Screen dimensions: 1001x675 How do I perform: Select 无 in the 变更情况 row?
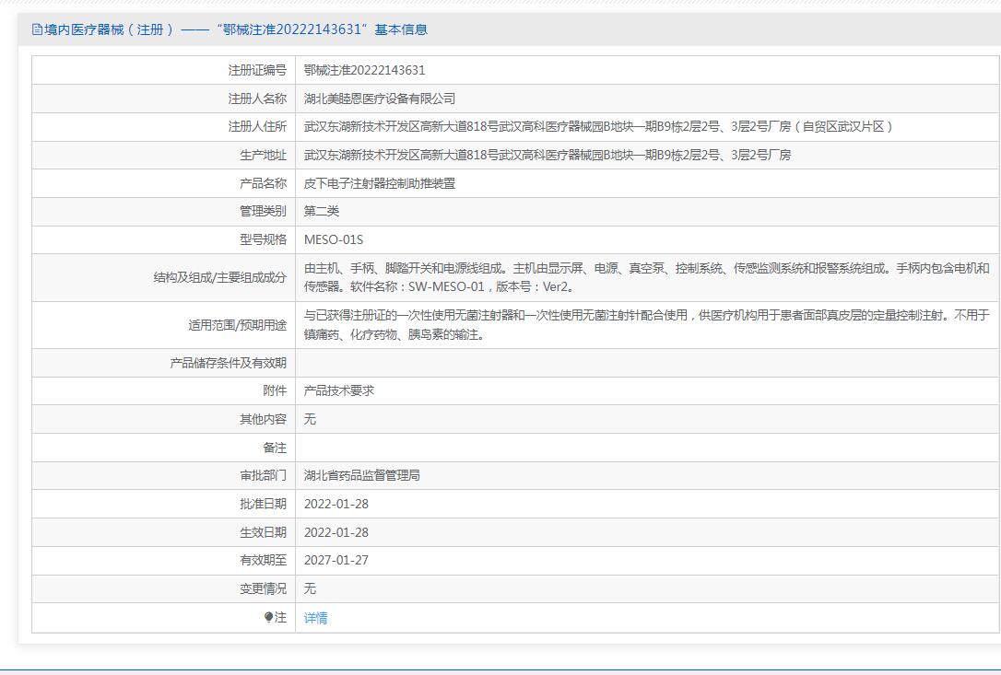310,588
